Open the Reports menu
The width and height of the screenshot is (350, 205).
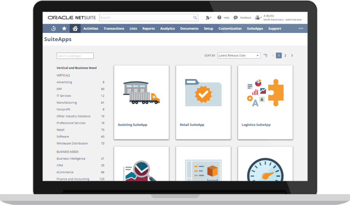(x=149, y=28)
